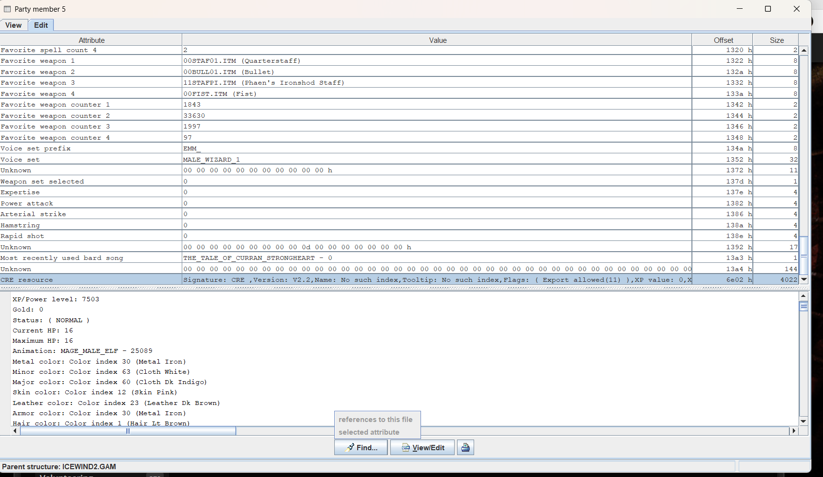Click the Major color Cloth Dk Indigo line
The height and width of the screenshot is (477, 823).
pyautogui.click(x=110, y=382)
